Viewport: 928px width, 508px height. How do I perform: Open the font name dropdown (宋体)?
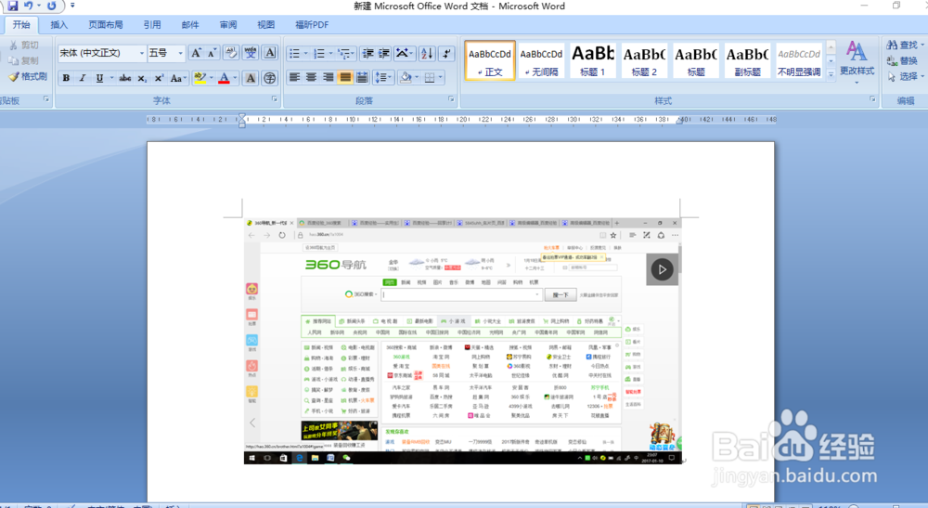click(x=141, y=53)
